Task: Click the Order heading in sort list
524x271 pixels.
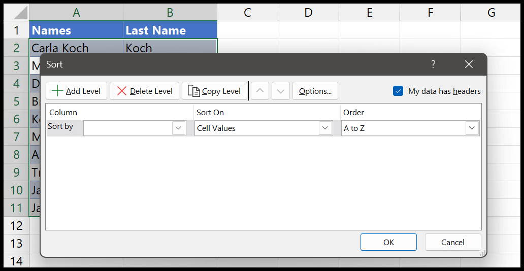Action: (354, 112)
